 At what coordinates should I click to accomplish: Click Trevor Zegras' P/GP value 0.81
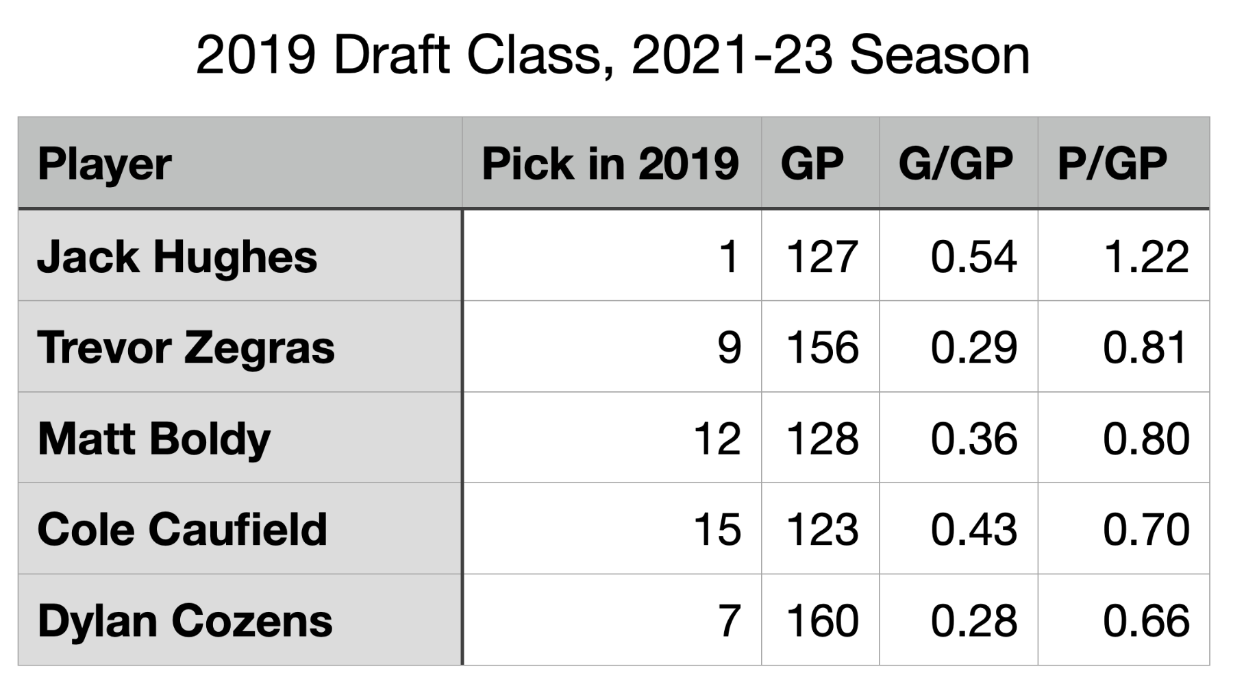click(x=1145, y=347)
